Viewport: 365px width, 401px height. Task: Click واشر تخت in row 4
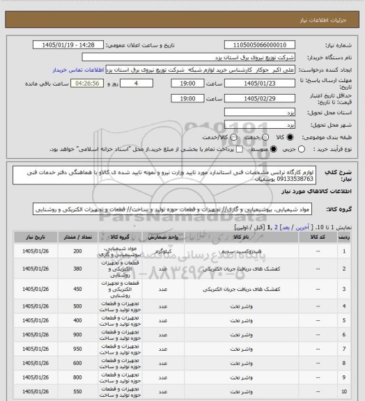tap(241, 306)
